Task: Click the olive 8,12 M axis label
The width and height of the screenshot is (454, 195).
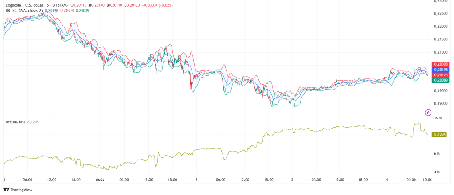Action: click(x=440, y=134)
